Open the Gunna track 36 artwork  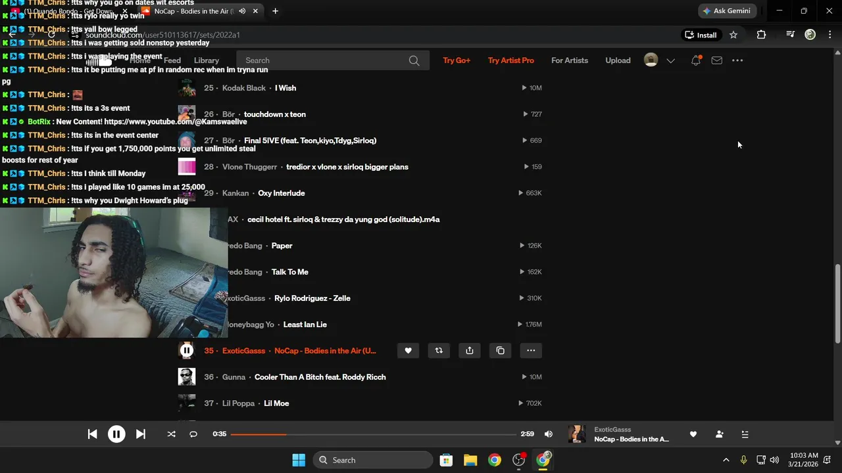point(187,377)
